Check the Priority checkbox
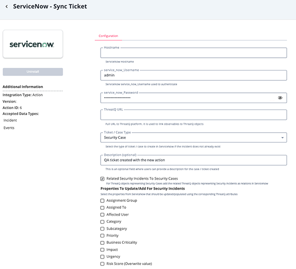 point(102,236)
